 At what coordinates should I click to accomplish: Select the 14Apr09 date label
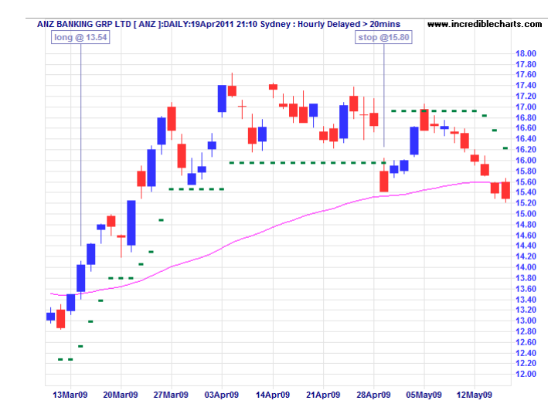273,395
